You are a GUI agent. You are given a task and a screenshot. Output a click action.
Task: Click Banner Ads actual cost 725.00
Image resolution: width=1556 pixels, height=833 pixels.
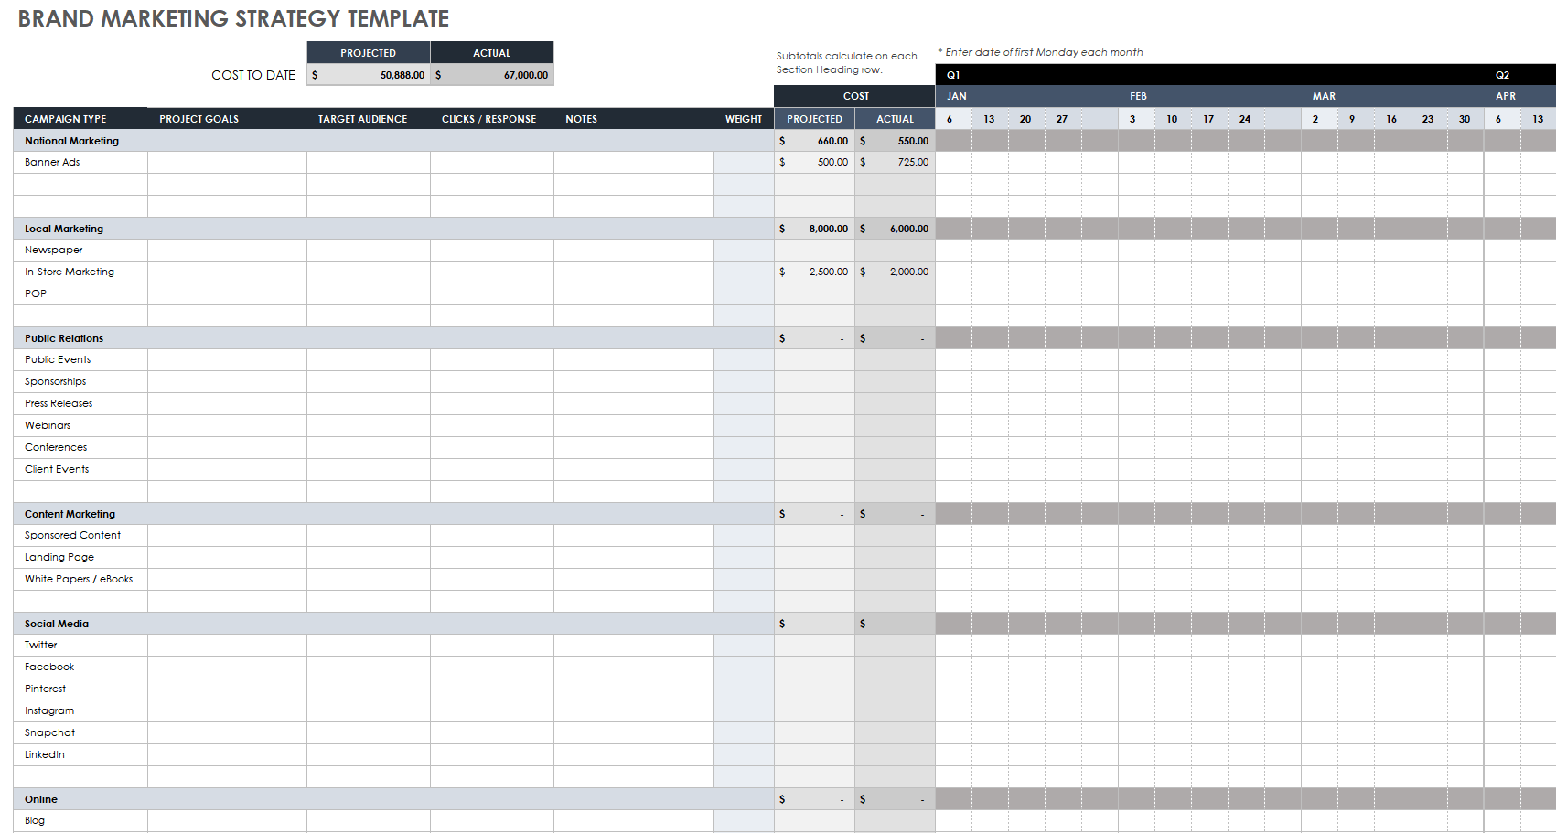pyautogui.click(x=895, y=162)
